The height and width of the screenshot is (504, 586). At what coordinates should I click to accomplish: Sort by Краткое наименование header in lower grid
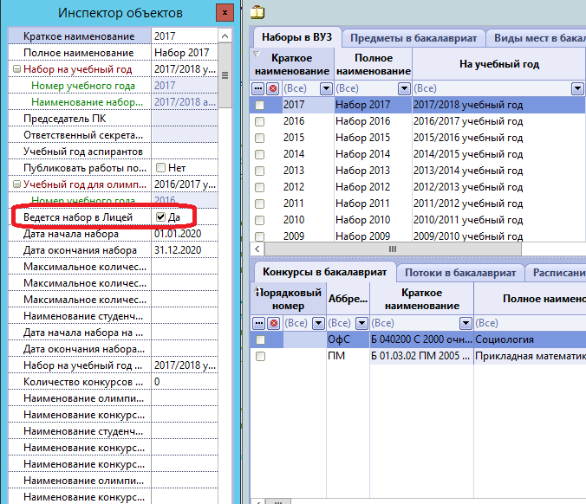point(422,299)
